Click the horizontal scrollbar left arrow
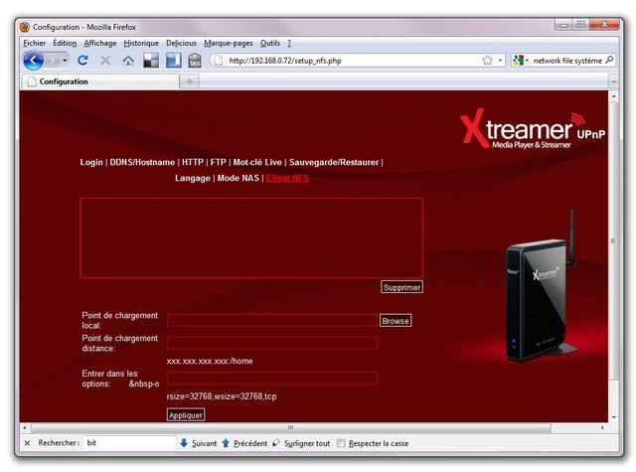 [x=25, y=427]
